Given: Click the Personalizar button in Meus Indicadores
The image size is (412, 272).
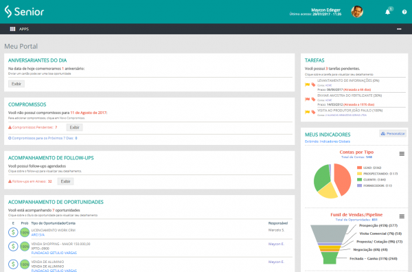Looking at the screenshot, I should tap(393, 133).
